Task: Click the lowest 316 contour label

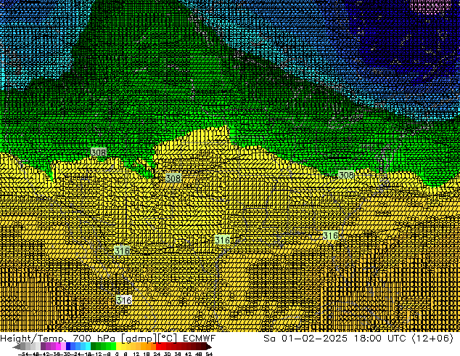Action: [x=124, y=300]
